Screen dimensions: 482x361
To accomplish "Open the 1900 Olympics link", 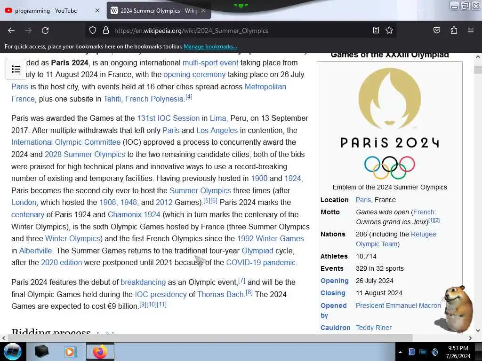I will pos(259,178).
